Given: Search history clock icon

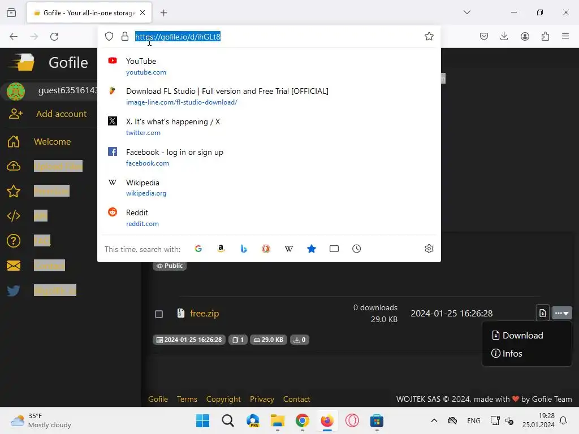Looking at the screenshot, I should pos(356,249).
